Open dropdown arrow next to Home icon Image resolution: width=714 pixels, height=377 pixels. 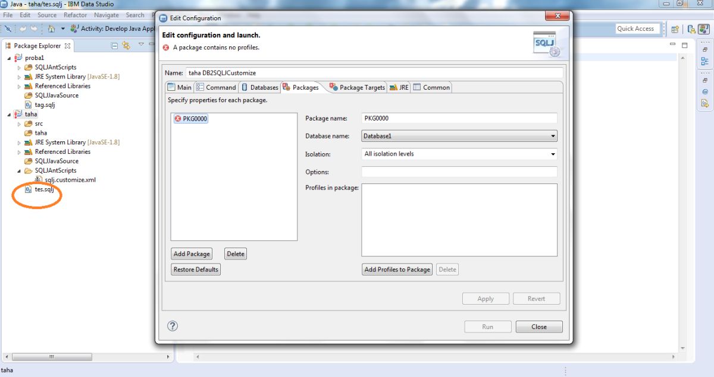click(x=62, y=28)
